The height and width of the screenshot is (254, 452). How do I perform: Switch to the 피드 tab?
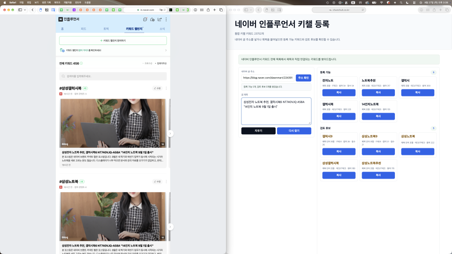coord(83,29)
